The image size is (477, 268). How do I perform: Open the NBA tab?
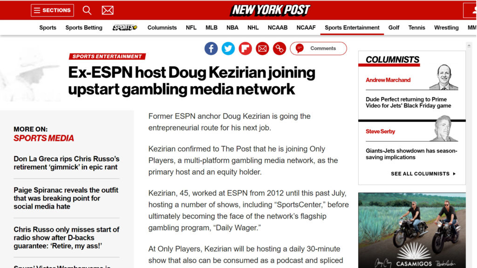(x=232, y=27)
